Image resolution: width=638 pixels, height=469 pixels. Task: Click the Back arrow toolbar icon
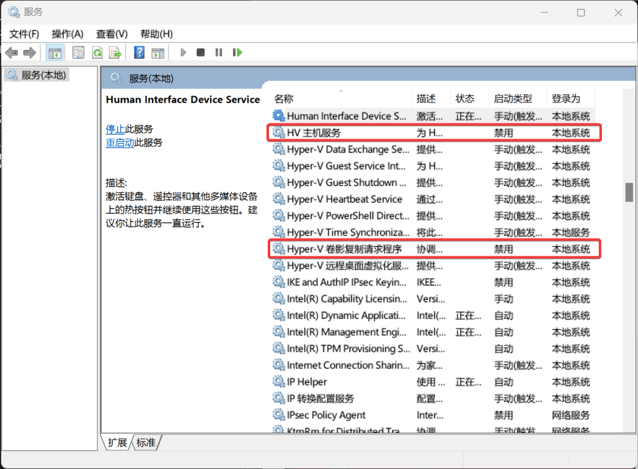[x=12, y=53]
